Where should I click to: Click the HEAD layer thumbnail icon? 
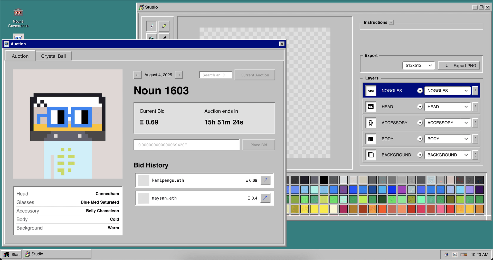pos(371,107)
